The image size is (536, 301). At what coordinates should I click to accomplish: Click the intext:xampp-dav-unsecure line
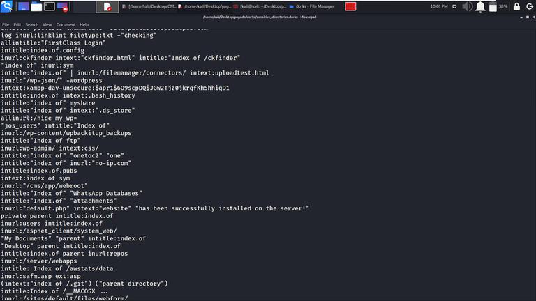point(115,88)
